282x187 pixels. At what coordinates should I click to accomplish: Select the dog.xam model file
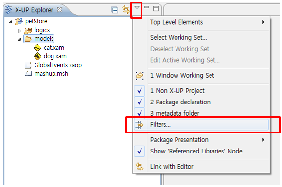55,56
